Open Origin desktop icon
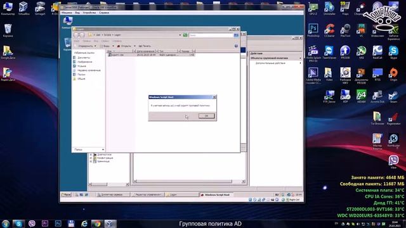Screen dimensions: 406x228 click(393, 74)
